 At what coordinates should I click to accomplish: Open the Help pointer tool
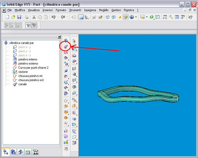[190, 17]
